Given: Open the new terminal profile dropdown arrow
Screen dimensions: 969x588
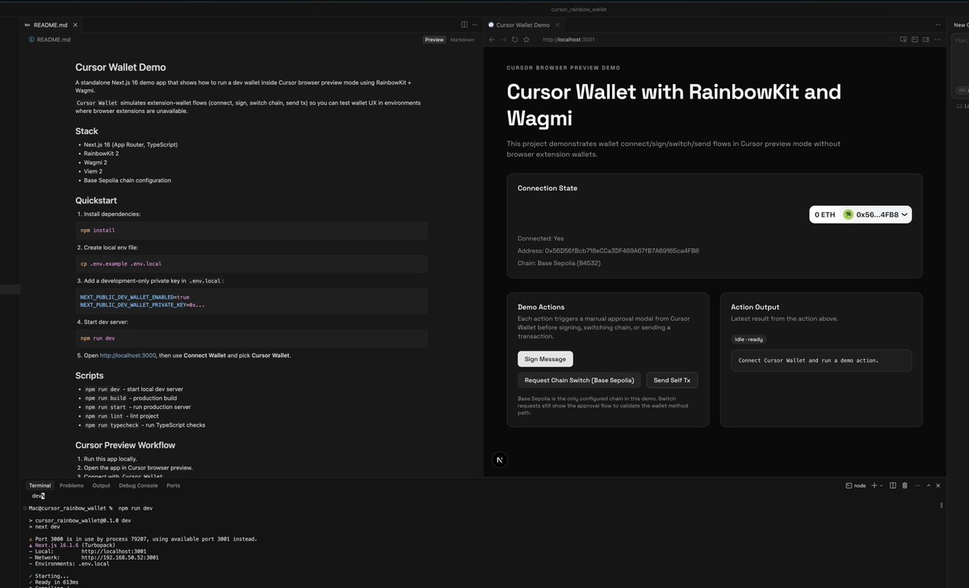Looking at the screenshot, I should [x=882, y=486].
